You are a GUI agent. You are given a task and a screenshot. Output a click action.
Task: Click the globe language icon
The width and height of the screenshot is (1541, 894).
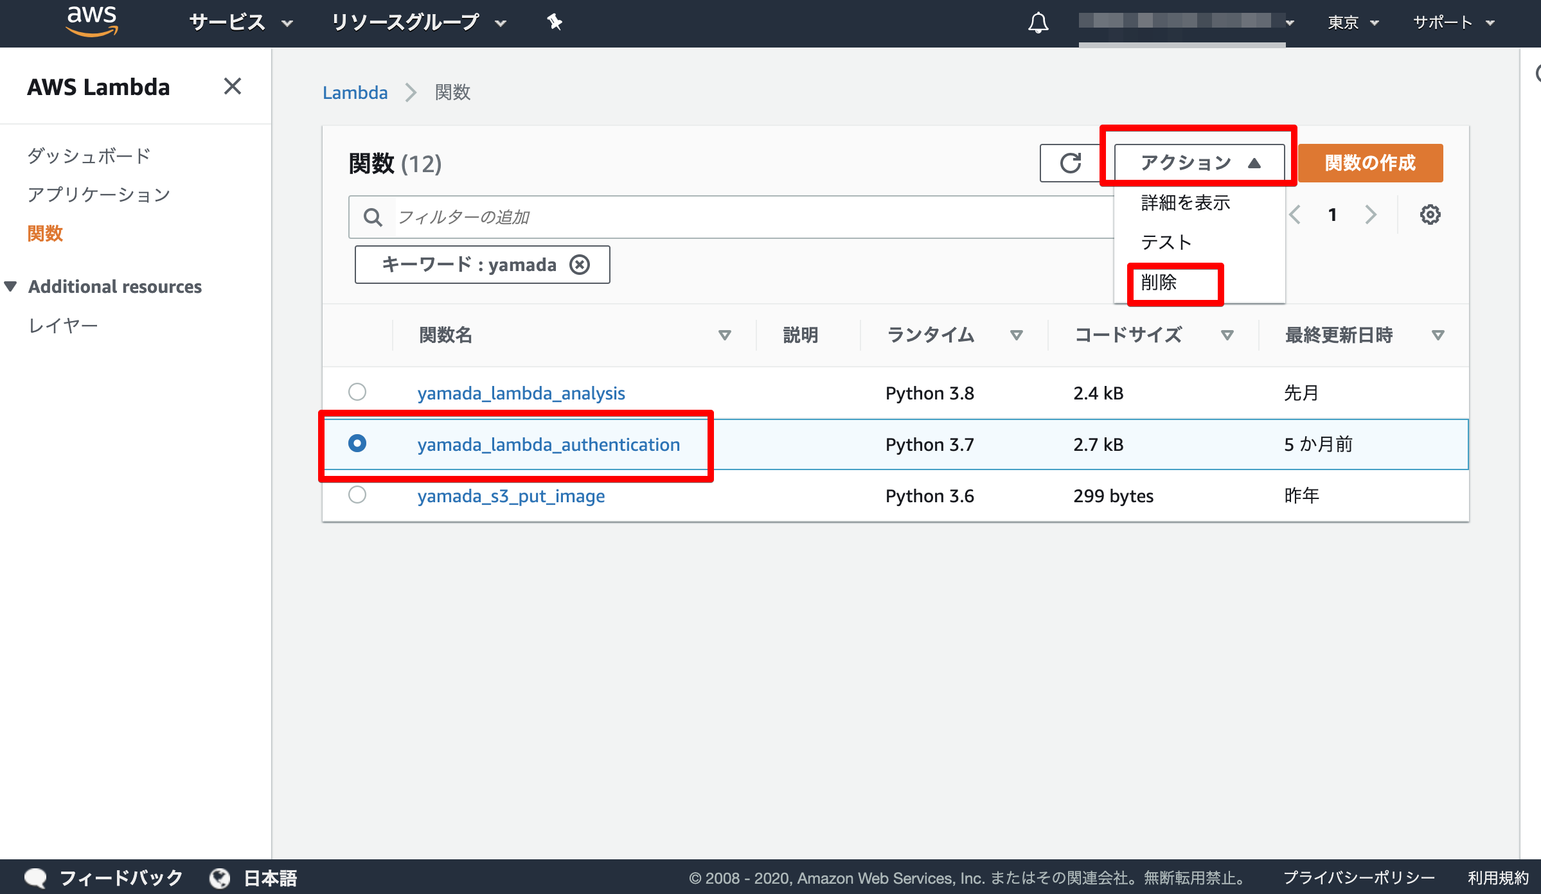tap(220, 878)
